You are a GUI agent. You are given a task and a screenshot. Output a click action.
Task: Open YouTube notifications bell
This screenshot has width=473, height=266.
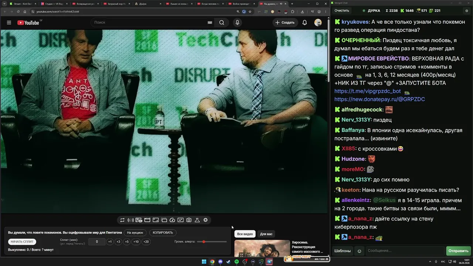click(304, 23)
